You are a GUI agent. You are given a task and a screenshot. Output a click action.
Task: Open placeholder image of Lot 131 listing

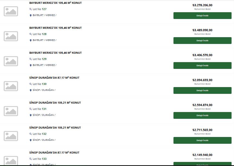click(x=11, y=111)
